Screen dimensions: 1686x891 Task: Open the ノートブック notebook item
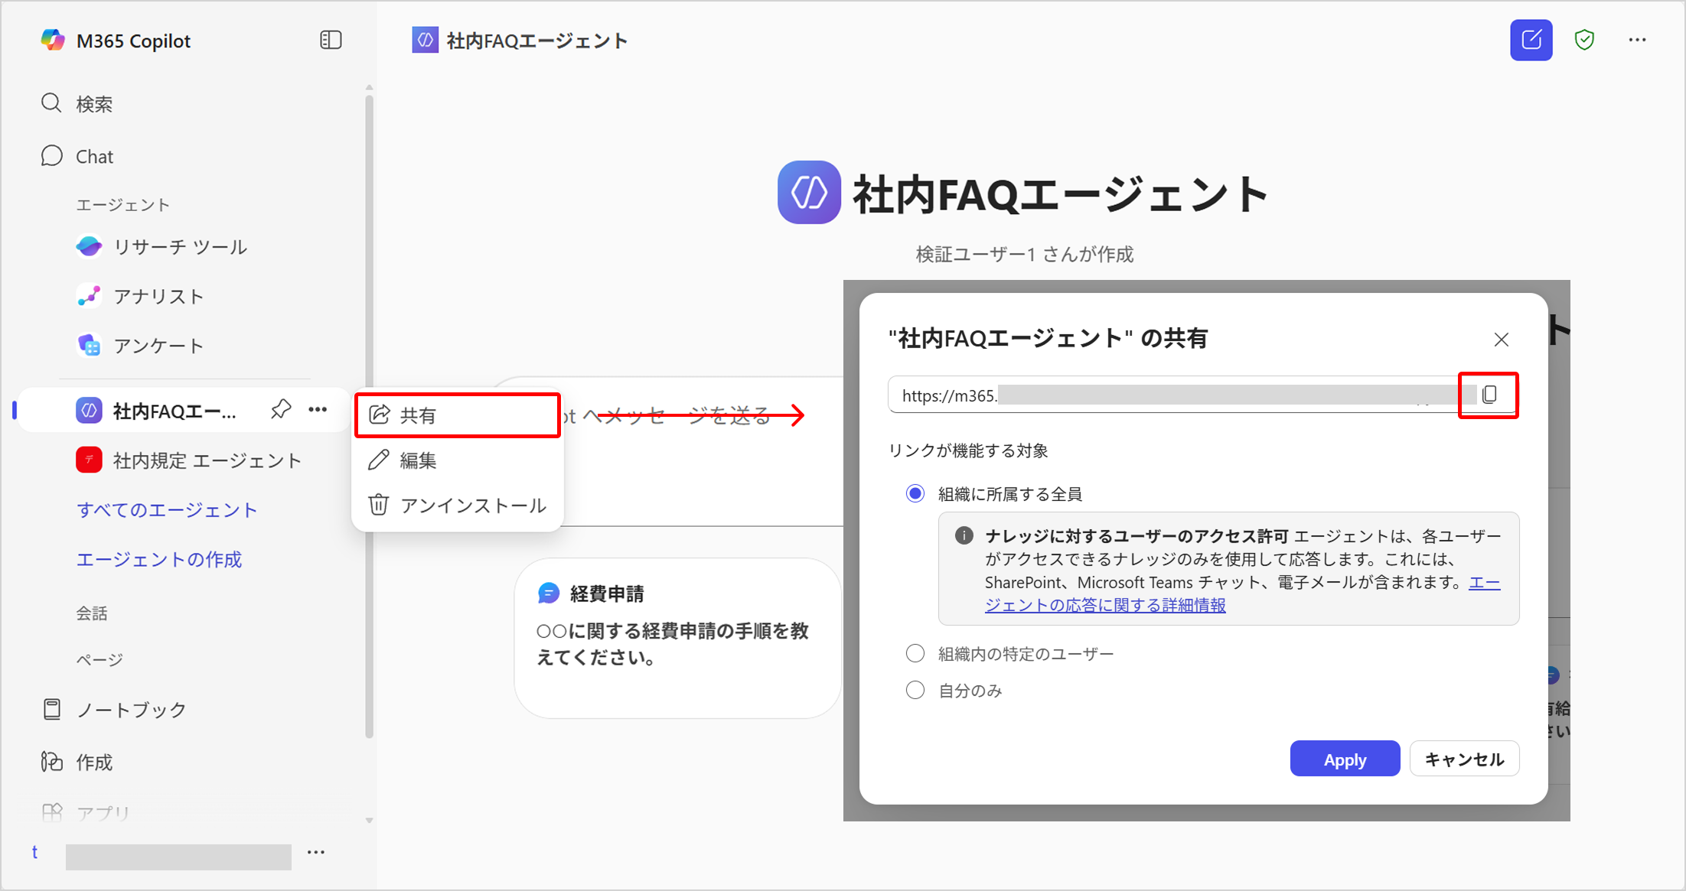(130, 710)
